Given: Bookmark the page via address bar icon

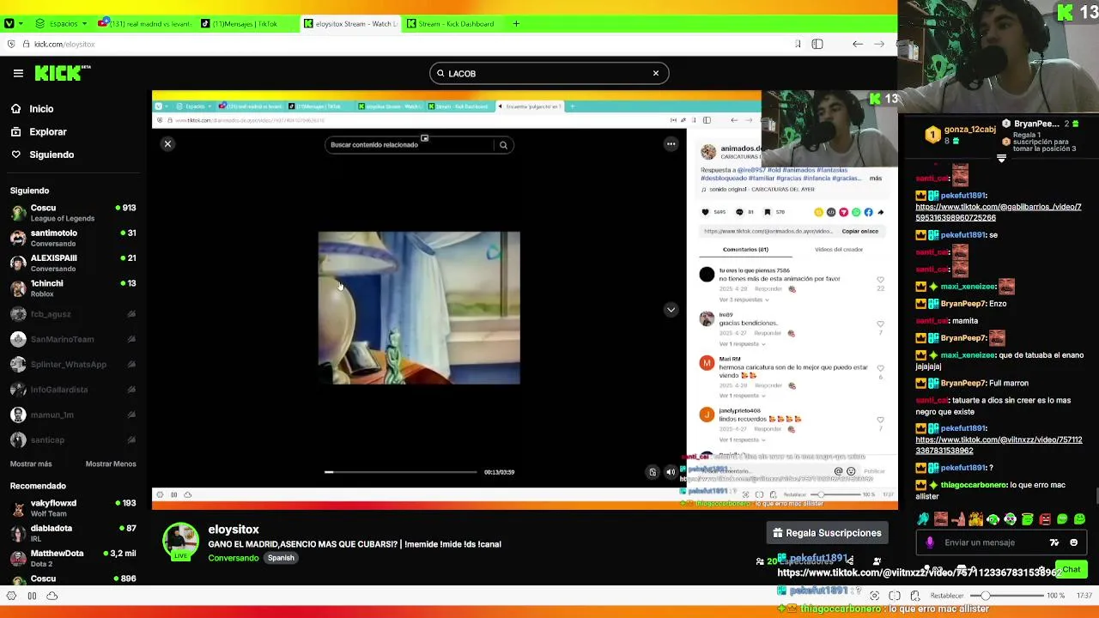Looking at the screenshot, I should [798, 44].
